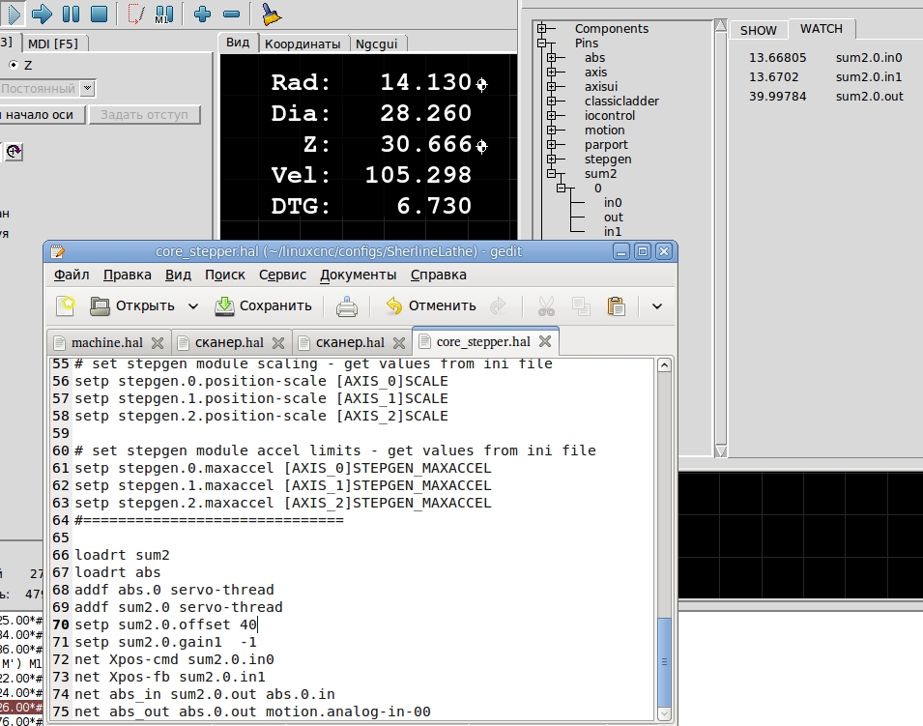Paste from clipboard in gedit toolbar
923x726 pixels.
click(616, 306)
